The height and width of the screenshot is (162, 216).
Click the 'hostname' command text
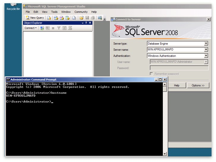pyautogui.click(x=59, y=93)
